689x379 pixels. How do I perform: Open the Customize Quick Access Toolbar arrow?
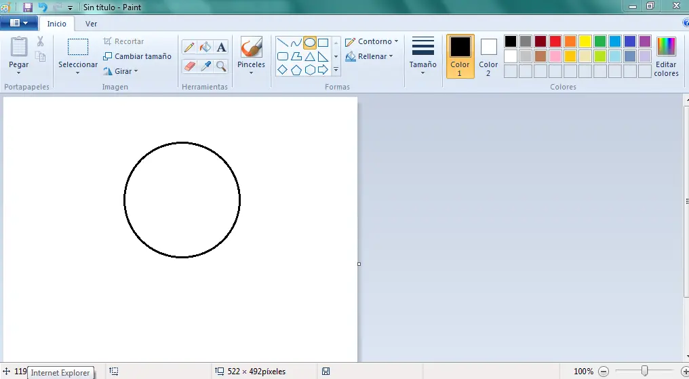(x=70, y=8)
